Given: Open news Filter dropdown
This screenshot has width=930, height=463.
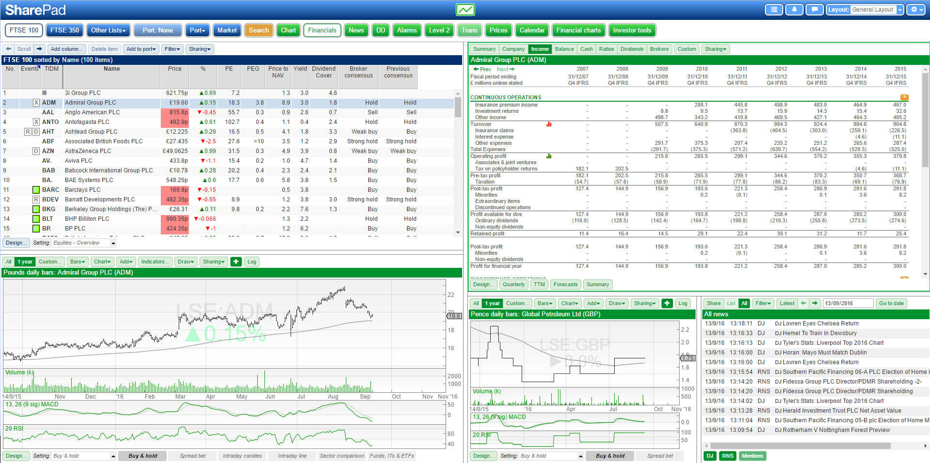Looking at the screenshot, I should tap(763, 303).
